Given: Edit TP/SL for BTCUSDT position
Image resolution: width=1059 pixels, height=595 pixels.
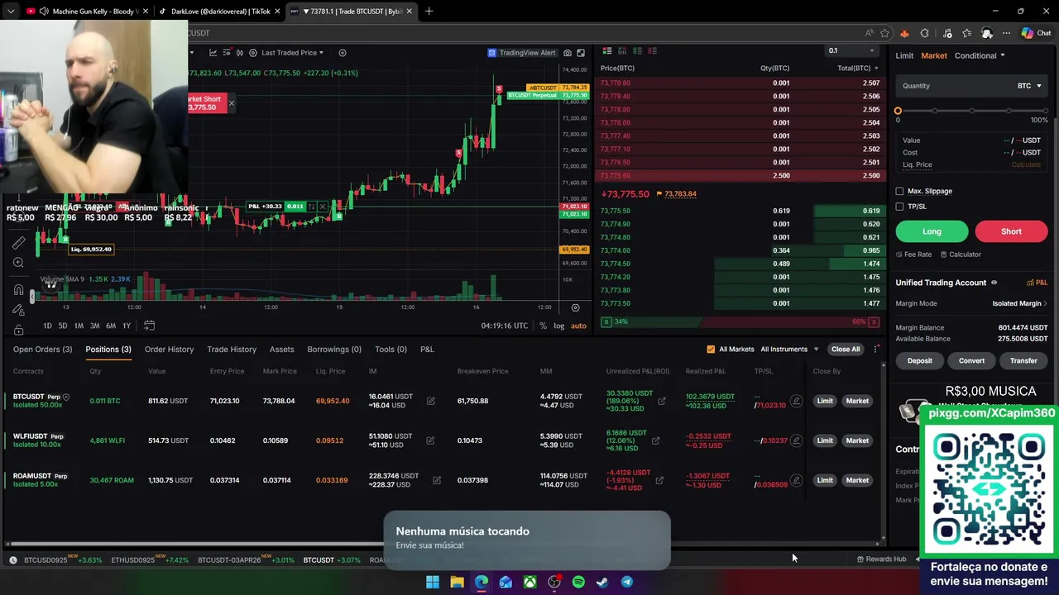Looking at the screenshot, I should pyautogui.click(x=796, y=401).
